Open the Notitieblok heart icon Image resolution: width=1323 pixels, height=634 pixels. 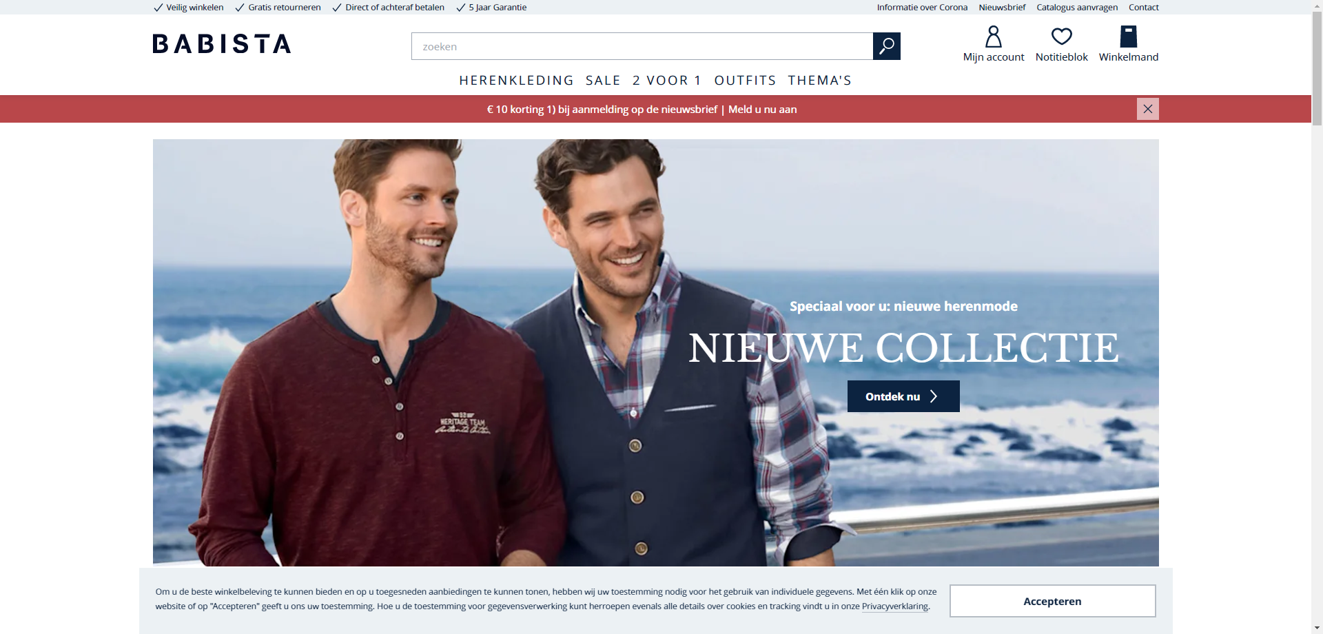tap(1061, 37)
